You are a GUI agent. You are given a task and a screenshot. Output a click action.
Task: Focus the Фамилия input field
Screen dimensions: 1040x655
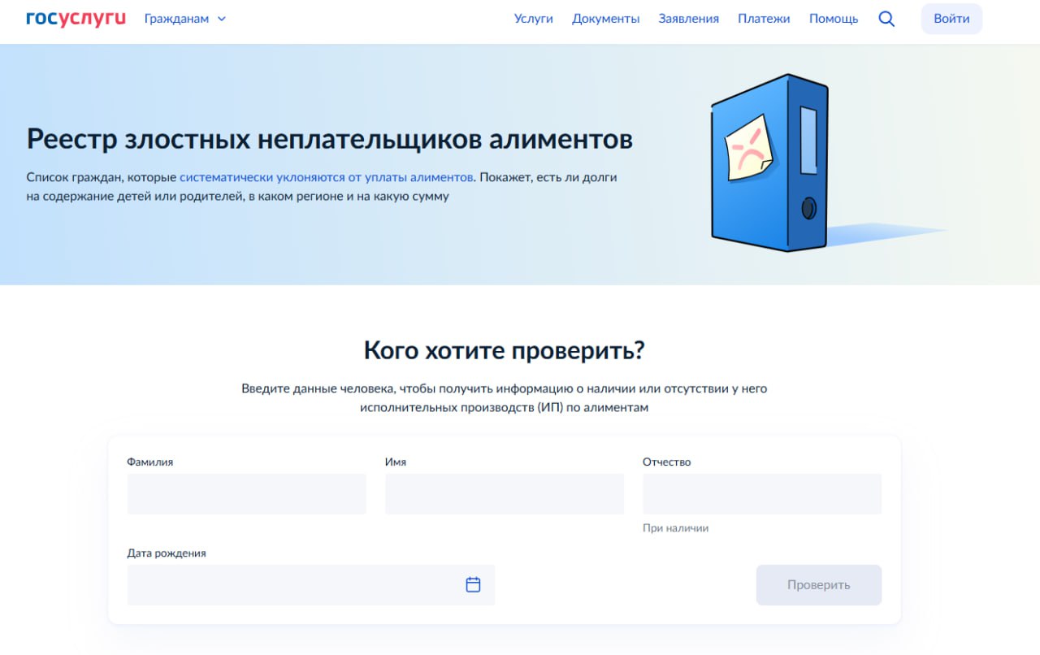(x=246, y=494)
